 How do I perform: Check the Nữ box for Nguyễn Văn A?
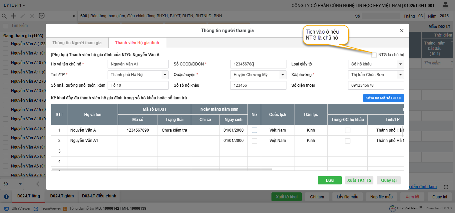[x=254, y=130]
